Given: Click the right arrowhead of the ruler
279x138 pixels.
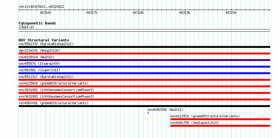Looking at the screenshot, I should (x=269, y=10).
